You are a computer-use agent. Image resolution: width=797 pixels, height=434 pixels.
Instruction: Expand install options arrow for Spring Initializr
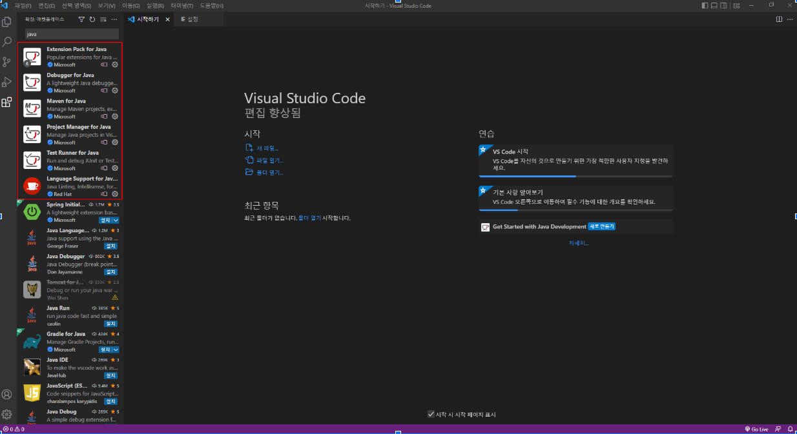pos(116,220)
